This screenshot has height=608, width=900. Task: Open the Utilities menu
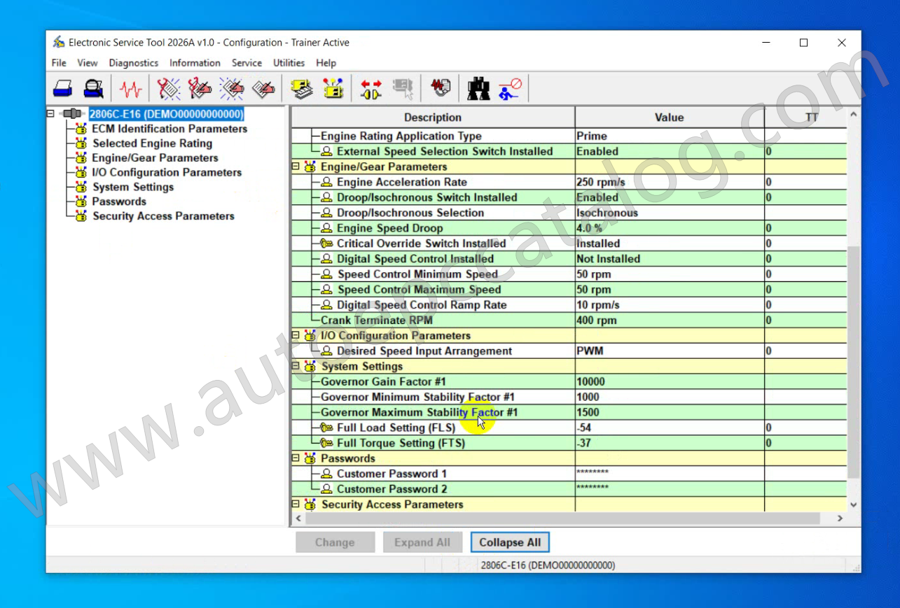tap(289, 63)
